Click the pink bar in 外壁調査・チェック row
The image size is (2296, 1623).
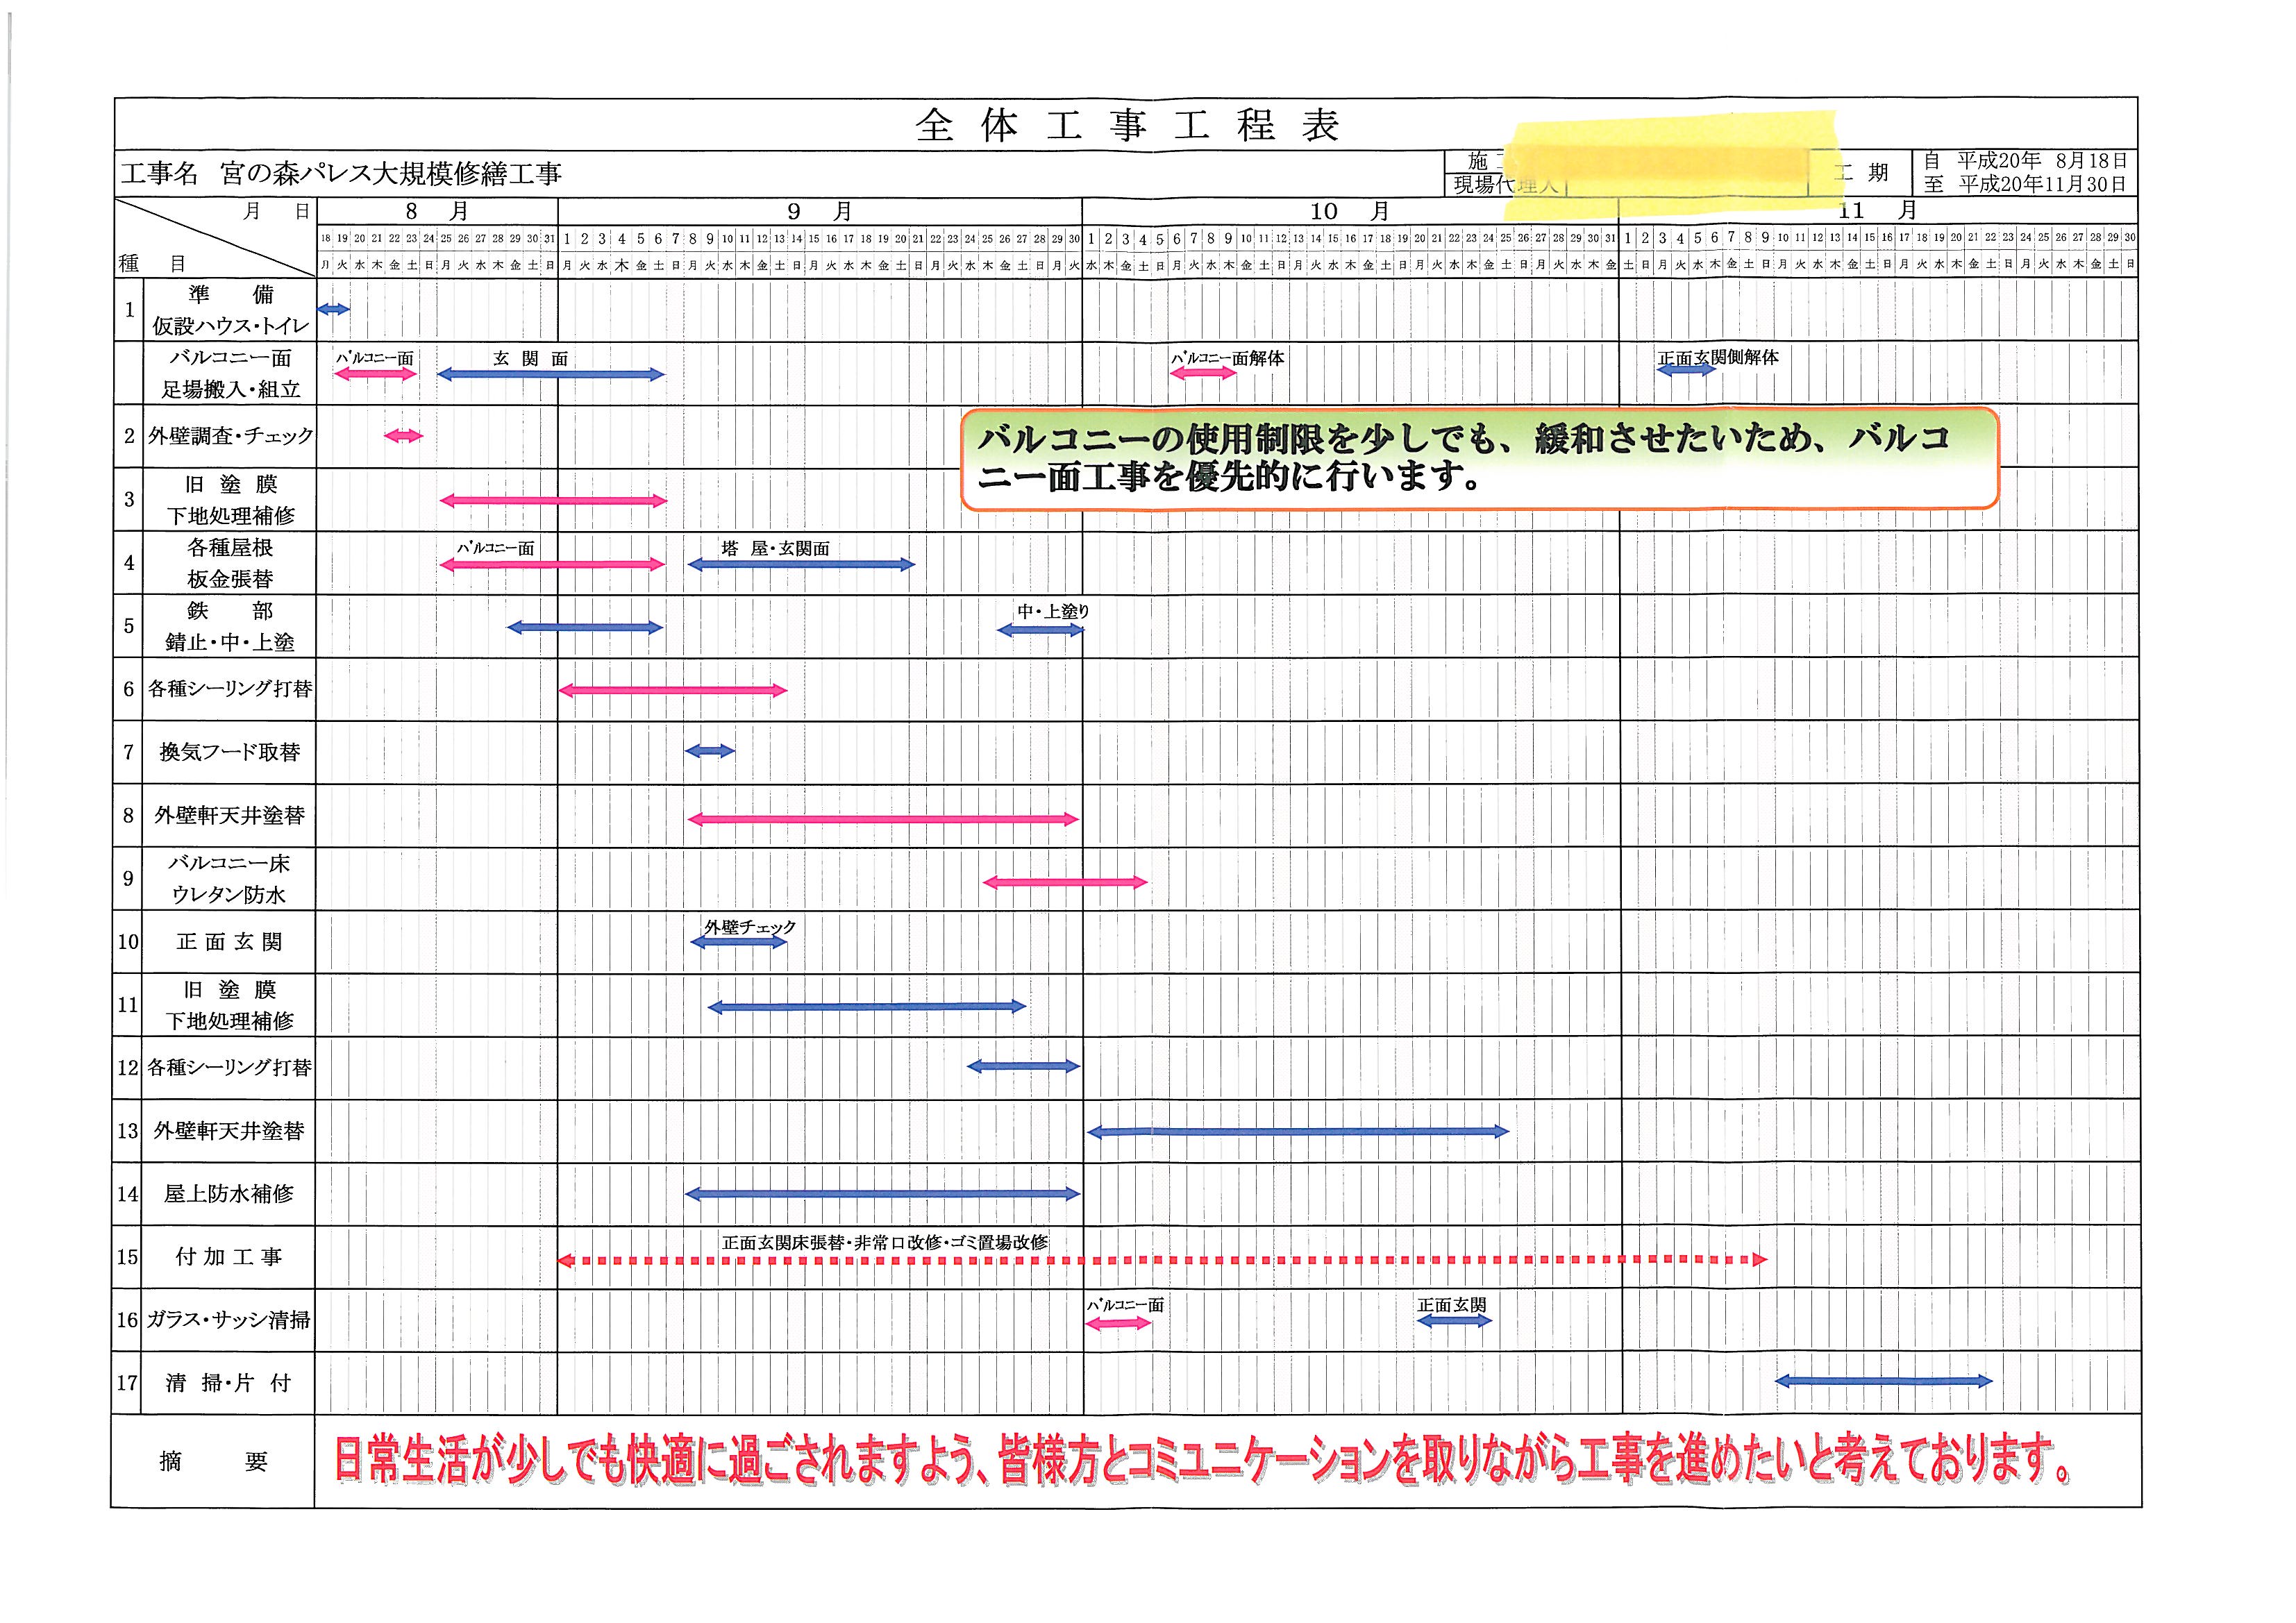[404, 436]
